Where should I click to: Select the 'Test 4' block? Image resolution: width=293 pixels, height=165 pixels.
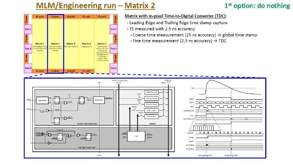click(x=114, y=29)
